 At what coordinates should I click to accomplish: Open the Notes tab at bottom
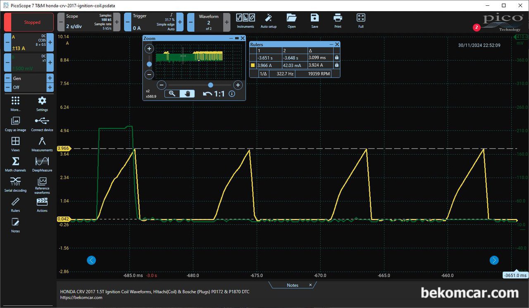click(292, 285)
